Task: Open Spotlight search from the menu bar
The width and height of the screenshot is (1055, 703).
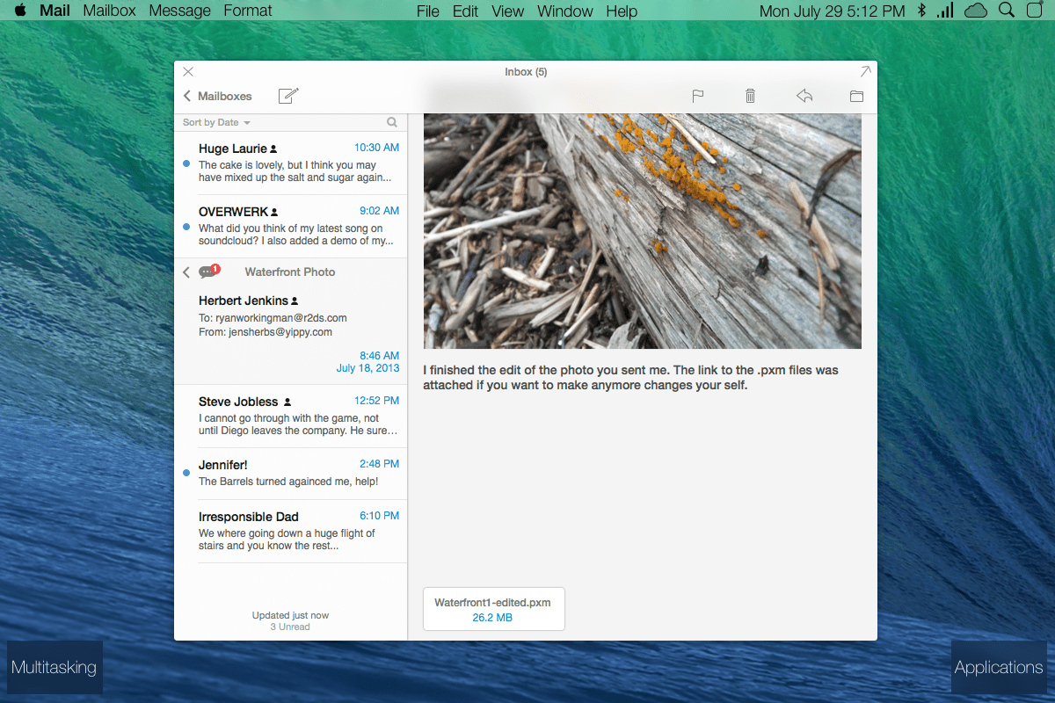Action: coord(1005,11)
